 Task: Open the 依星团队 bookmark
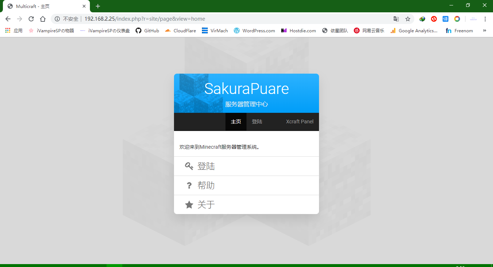point(335,31)
